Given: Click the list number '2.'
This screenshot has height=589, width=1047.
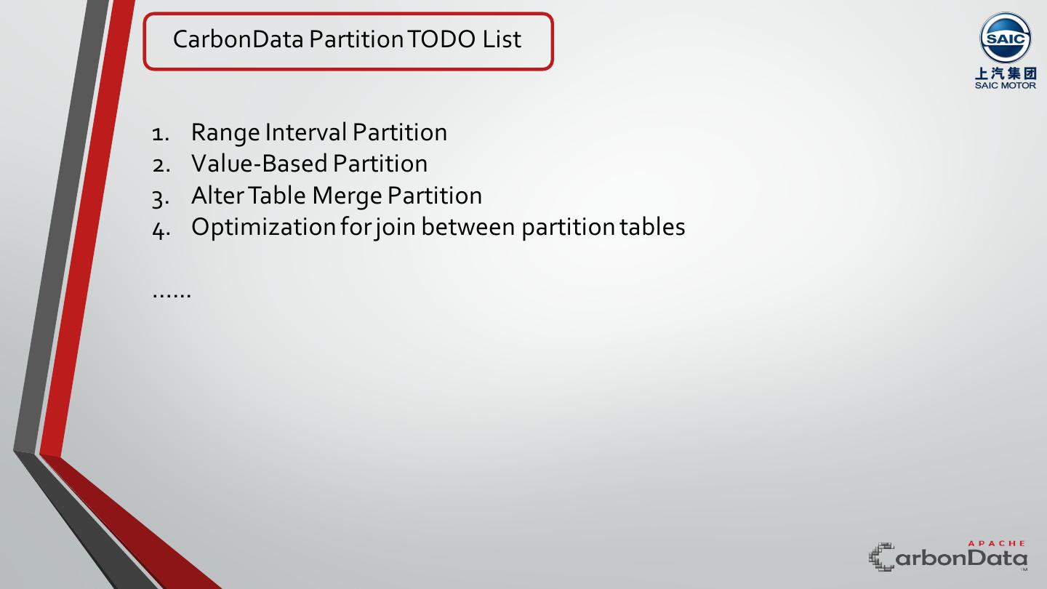Looking at the screenshot, I should pyautogui.click(x=161, y=165).
